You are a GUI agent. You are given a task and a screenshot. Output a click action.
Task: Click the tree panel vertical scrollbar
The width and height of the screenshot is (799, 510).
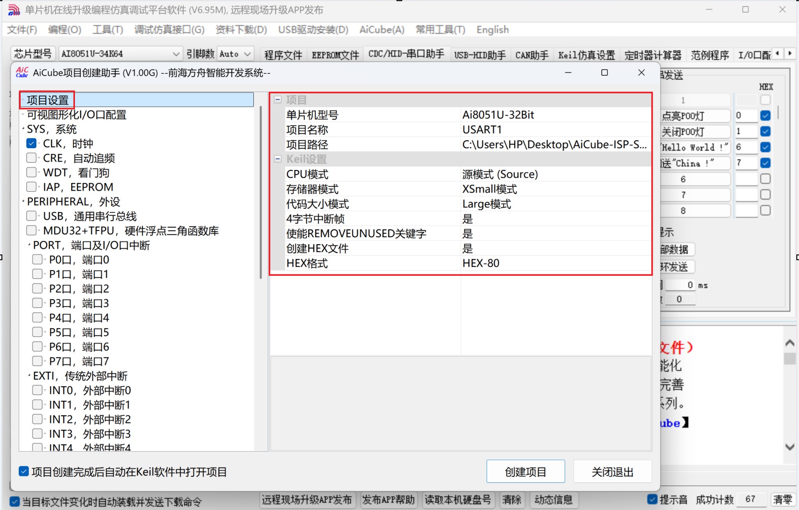261,192
